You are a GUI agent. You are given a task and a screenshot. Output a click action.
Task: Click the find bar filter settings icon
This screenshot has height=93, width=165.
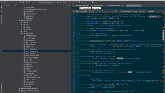tap(116, 11)
